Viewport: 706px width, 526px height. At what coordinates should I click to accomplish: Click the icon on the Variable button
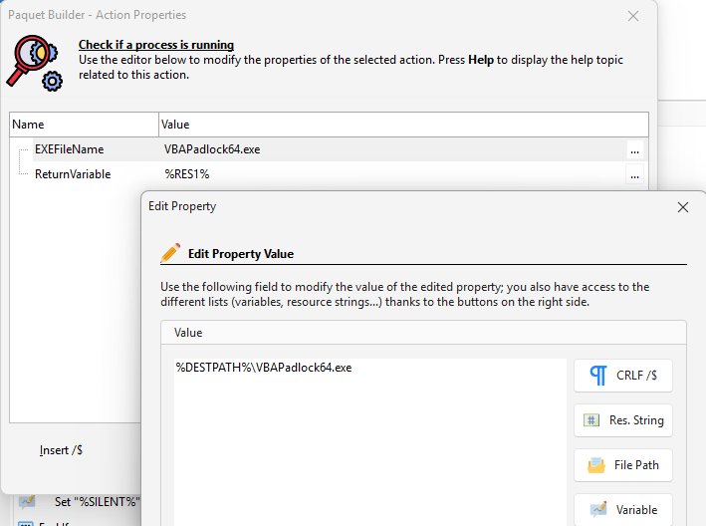coord(597,509)
